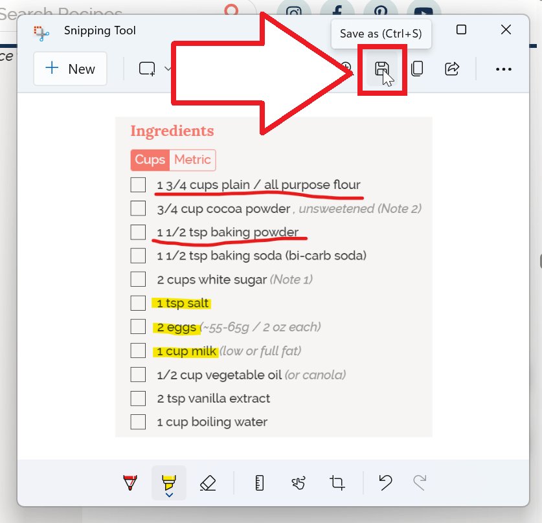Check the box next to 1 tsp salt

pyautogui.click(x=138, y=303)
